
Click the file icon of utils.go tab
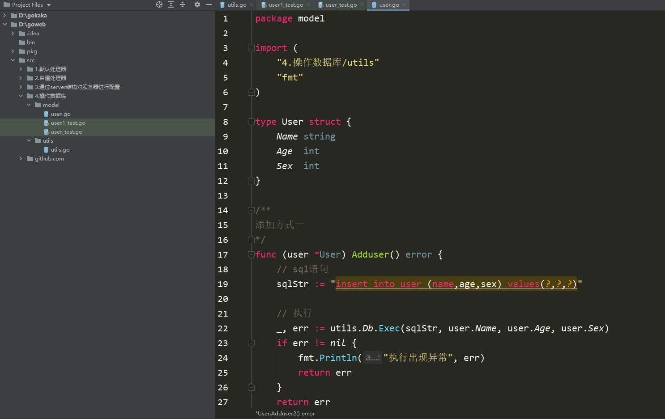pyautogui.click(x=222, y=5)
